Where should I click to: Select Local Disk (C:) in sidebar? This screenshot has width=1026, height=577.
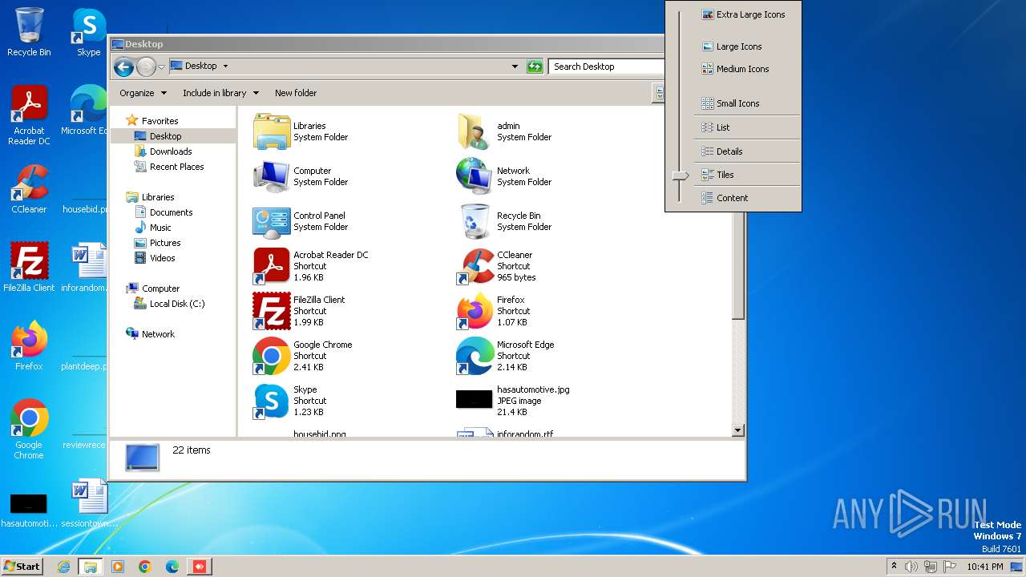tap(176, 304)
